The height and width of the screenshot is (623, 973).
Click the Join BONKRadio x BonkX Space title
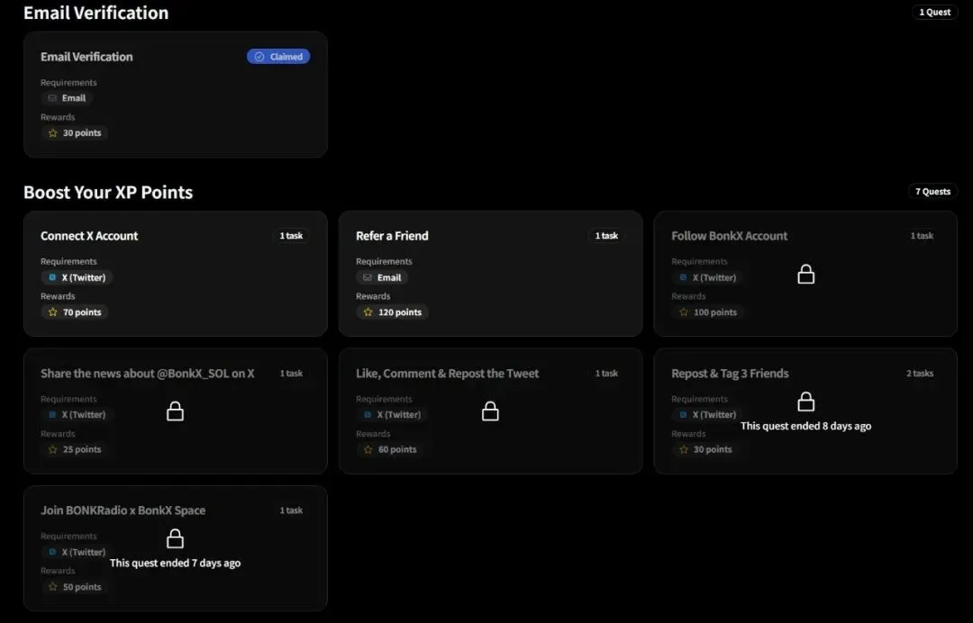pyautogui.click(x=123, y=510)
